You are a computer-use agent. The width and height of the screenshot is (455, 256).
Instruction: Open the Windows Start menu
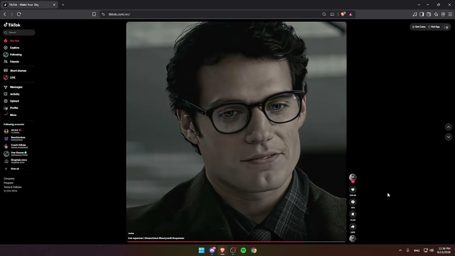[202, 250]
